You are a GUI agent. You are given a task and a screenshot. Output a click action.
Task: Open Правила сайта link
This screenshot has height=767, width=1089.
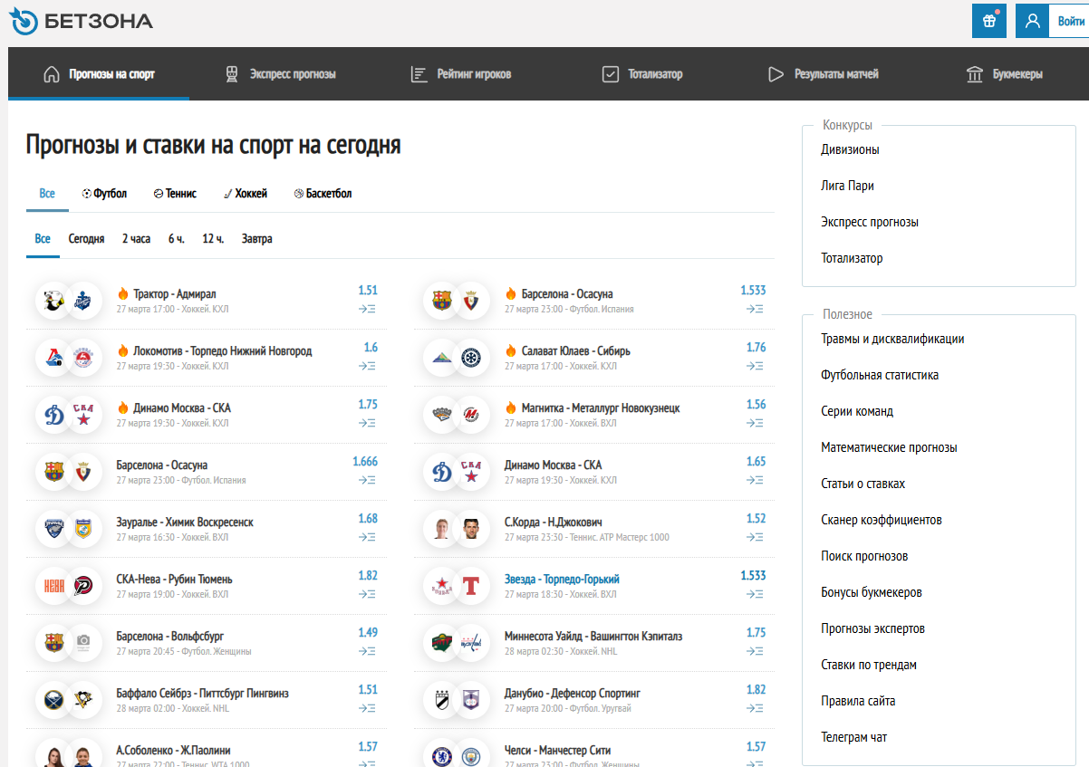(x=858, y=701)
